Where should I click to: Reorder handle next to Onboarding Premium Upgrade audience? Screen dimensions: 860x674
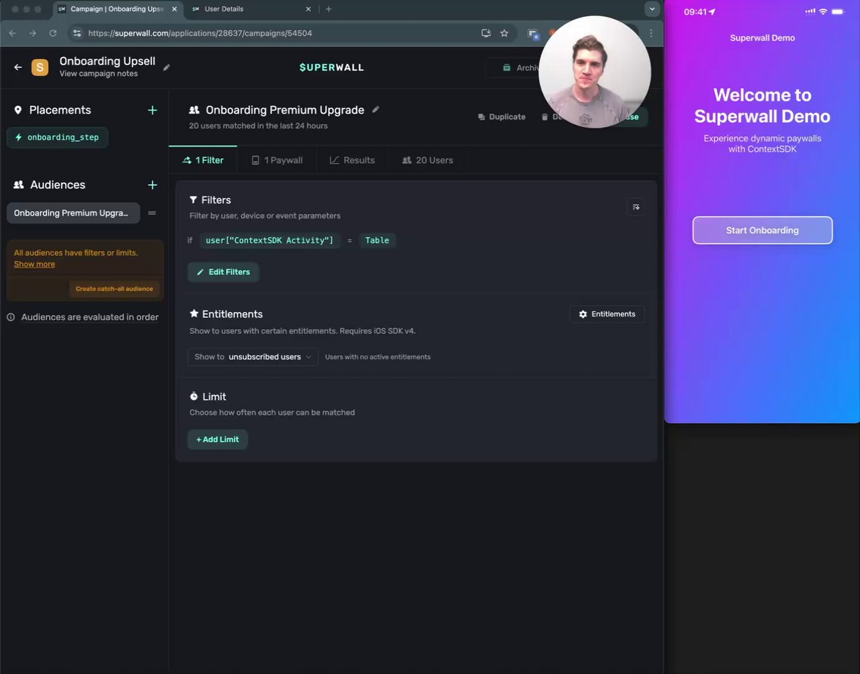pyautogui.click(x=152, y=213)
